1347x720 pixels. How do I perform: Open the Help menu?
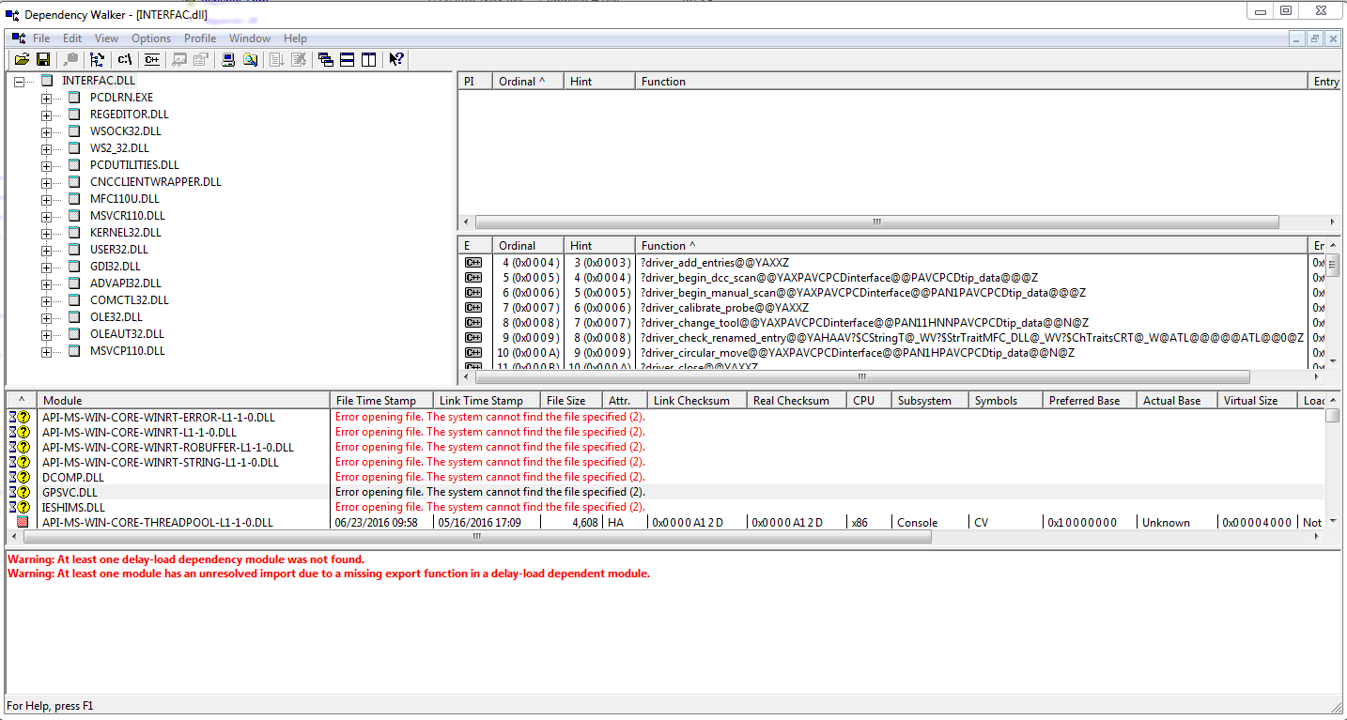295,38
